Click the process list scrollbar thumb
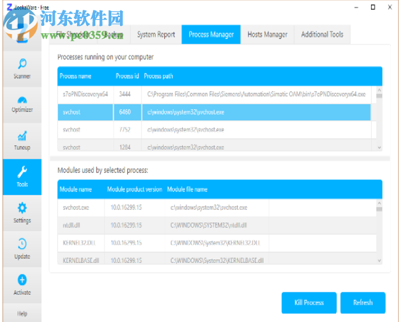This screenshot has height=322, width=400. click(x=379, y=96)
